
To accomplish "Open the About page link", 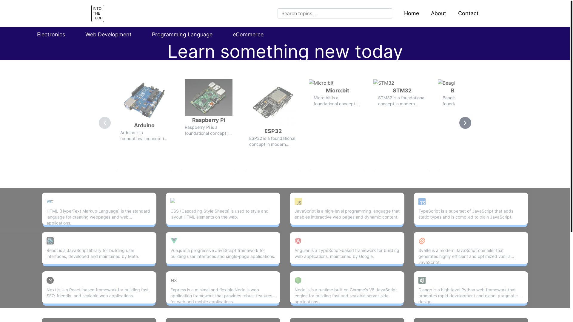I will pyautogui.click(x=438, y=13).
